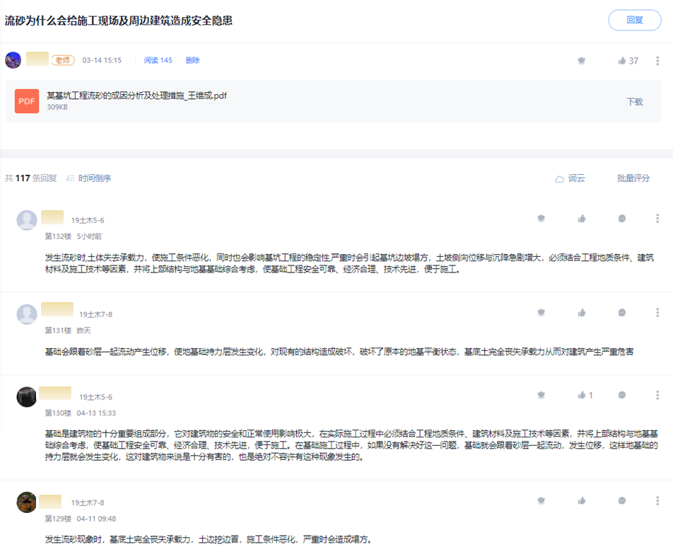Click the floor 129 user avatar
673x552 pixels.
tap(27, 502)
